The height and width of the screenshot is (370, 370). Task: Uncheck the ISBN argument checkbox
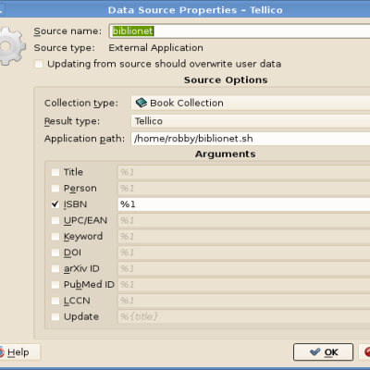[x=55, y=204]
